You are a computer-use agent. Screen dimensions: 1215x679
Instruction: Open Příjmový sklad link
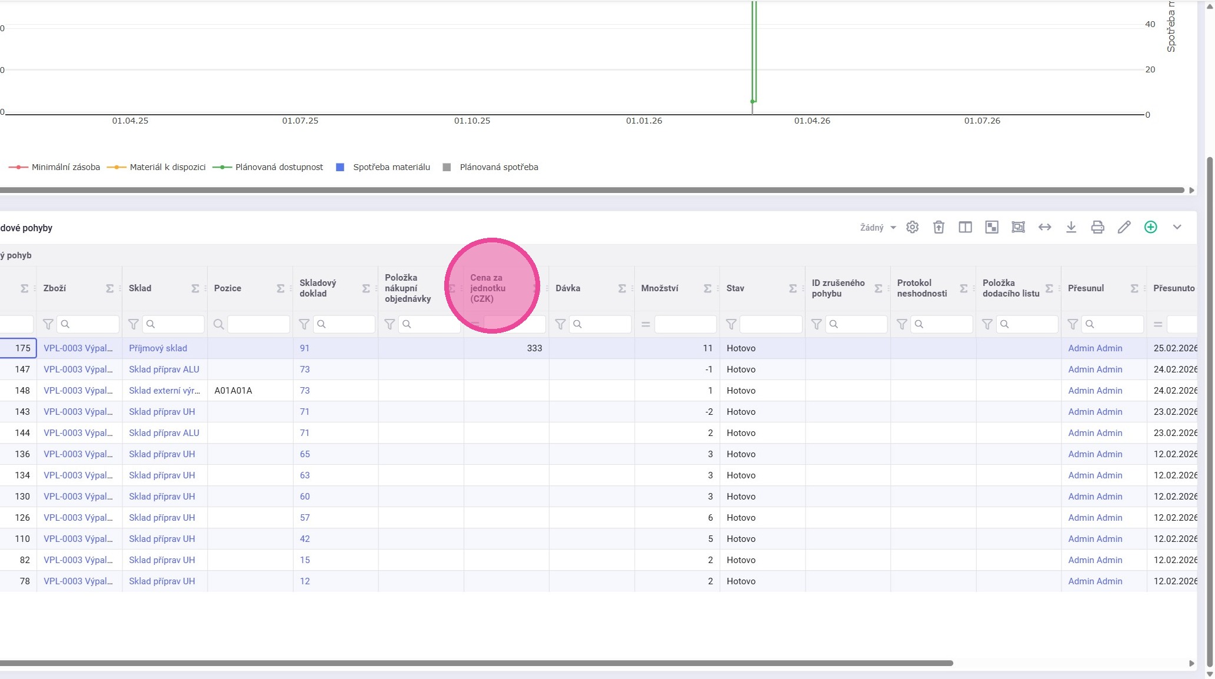coord(158,348)
